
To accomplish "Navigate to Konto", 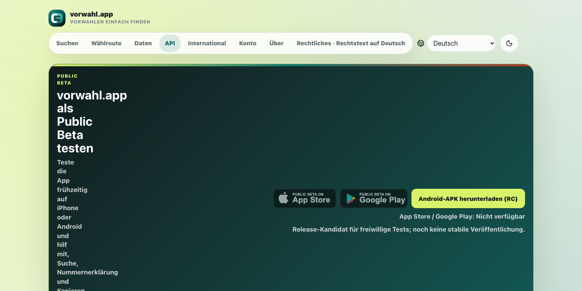I will point(248,43).
